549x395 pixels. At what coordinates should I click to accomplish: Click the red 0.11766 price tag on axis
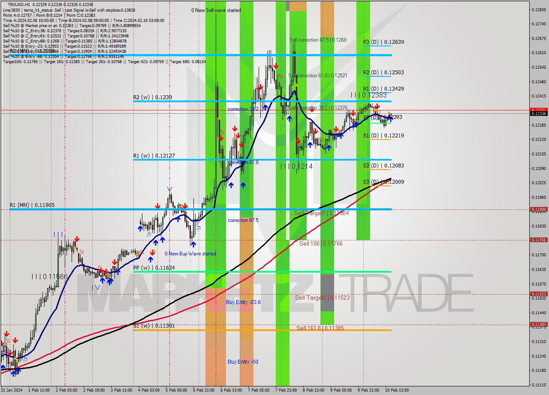539,240
